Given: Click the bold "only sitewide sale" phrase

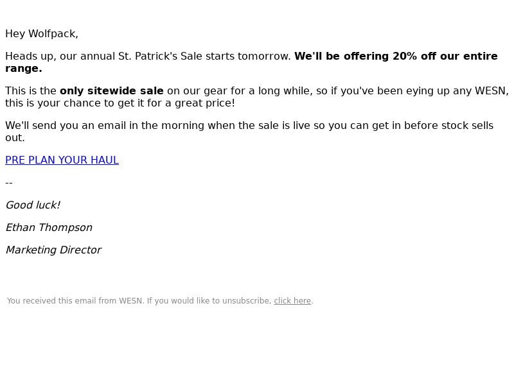Looking at the screenshot, I should [x=111, y=90].
